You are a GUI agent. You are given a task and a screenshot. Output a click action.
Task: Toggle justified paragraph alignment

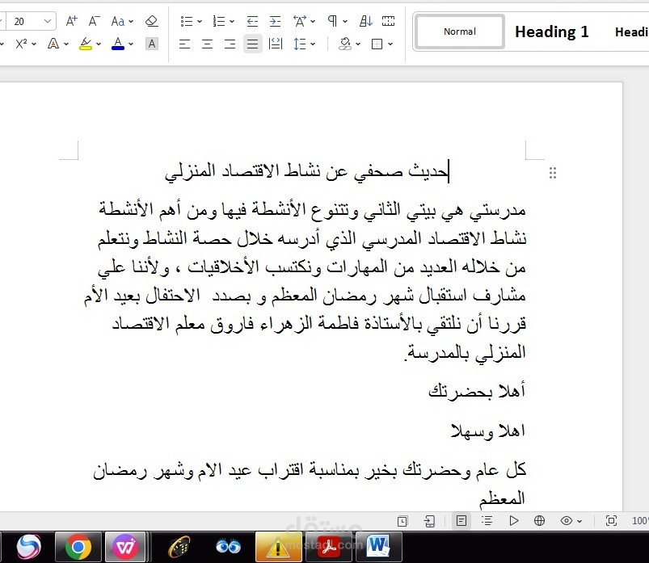pos(252,44)
